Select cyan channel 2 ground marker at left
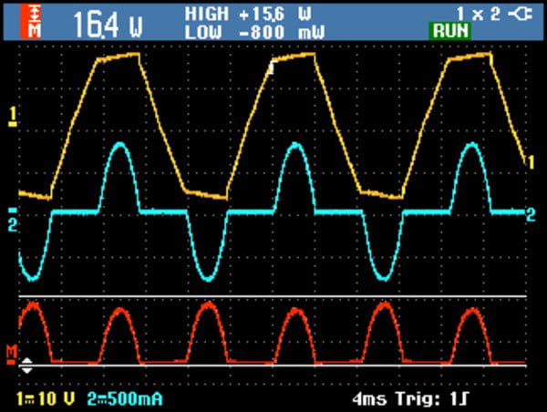 point(13,220)
